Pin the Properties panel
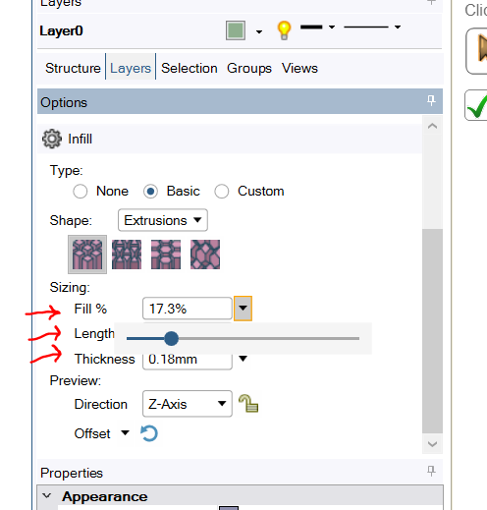The image size is (487, 510). (x=431, y=471)
